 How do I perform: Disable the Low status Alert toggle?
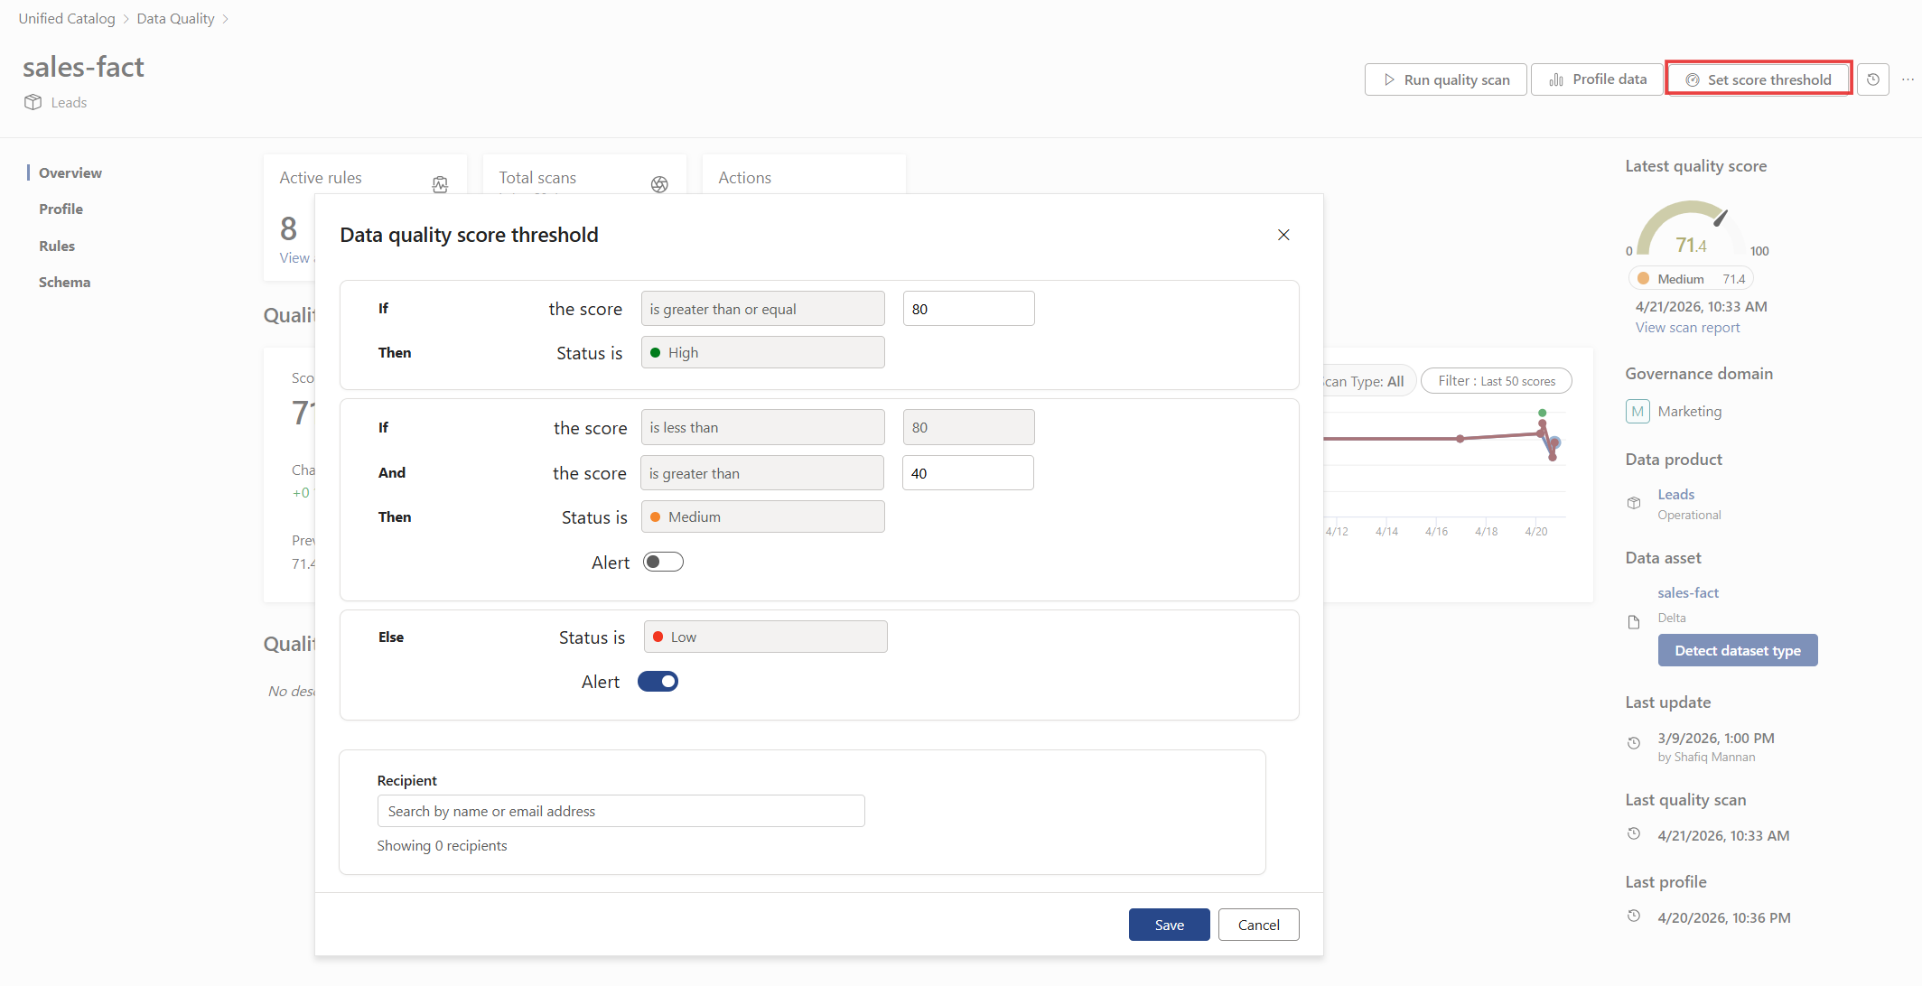658,682
